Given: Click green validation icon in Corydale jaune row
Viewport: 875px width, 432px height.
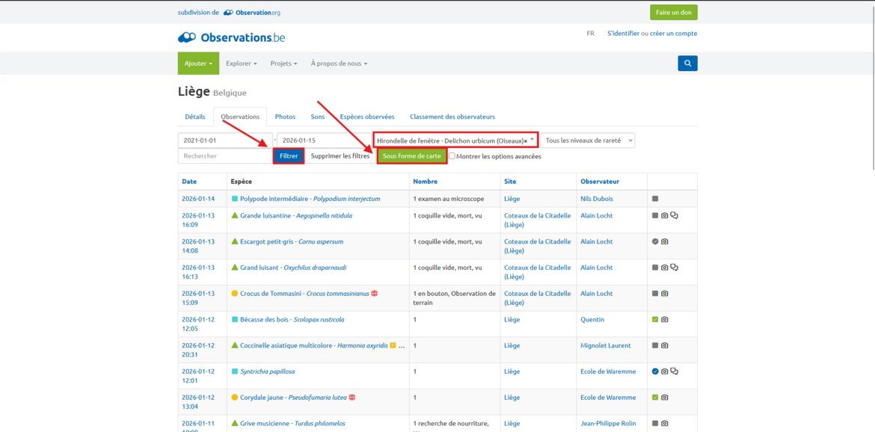Looking at the screenshot, I should pyautogui.click(x=655, y=398).
